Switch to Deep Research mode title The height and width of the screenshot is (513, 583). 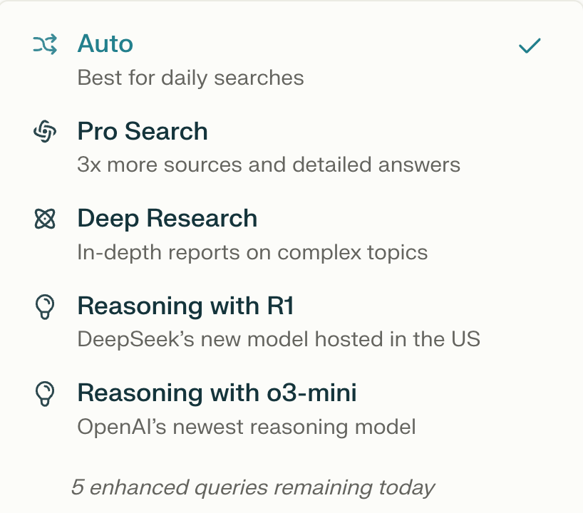tap(167, 218)
